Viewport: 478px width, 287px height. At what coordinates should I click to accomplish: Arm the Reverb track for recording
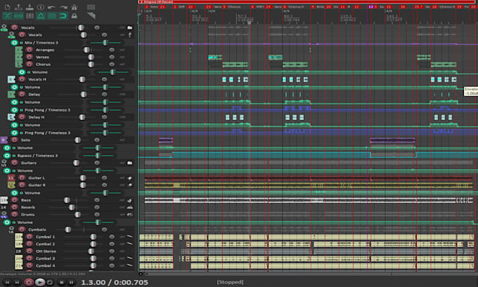tap(14, 207)
